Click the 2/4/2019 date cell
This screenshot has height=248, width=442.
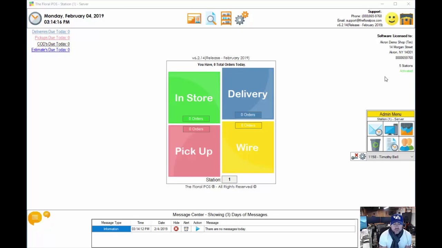coord(161,229)
